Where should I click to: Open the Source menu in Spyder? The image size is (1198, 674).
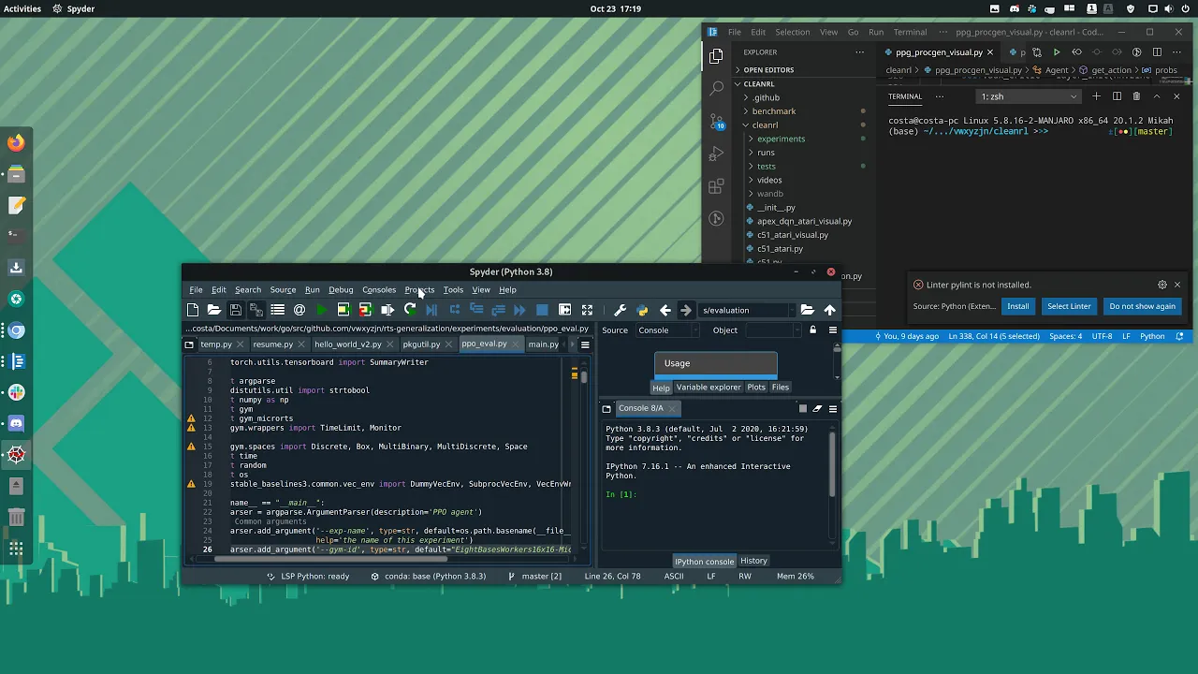point(283,290)
